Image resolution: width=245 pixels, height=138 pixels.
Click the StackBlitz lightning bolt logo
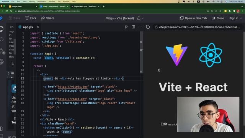tap(1, 18)
